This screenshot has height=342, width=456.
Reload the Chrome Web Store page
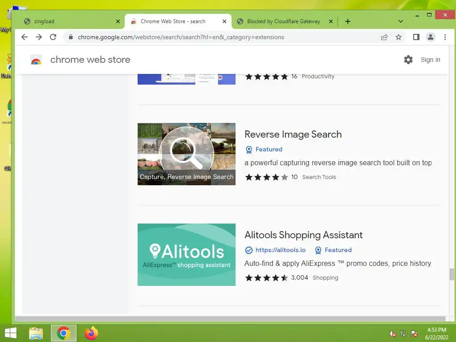tap(53, 37)
